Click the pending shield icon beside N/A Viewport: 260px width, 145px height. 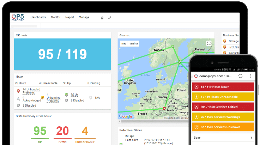(91, 98)
